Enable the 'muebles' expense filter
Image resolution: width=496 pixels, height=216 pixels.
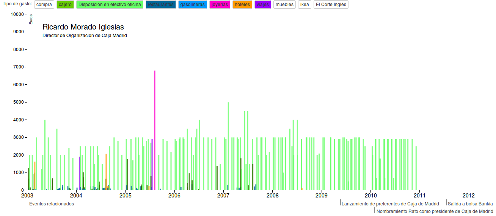click(x=284, y=5)
